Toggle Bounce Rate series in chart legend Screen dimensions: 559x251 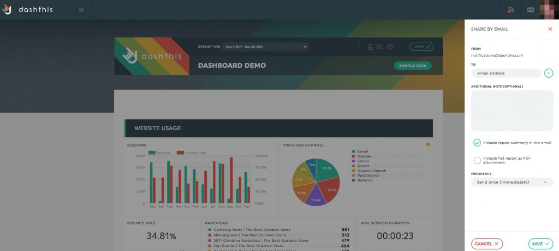[x=191, y=153]
